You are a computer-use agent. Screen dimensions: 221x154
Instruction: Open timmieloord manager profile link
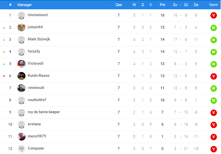pyautogui.click(x=38, y=15)
